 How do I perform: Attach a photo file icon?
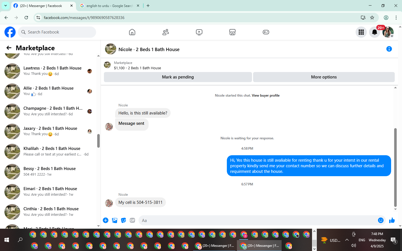coord(115,220)
